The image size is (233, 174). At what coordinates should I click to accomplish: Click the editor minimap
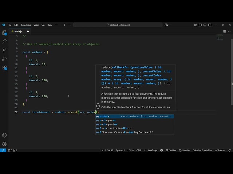click(x=220, y=37)
